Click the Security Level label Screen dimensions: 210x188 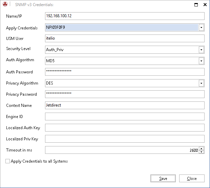(x=18, y=49)
